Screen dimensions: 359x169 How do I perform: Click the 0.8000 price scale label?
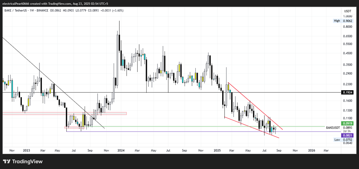[348, 27]
